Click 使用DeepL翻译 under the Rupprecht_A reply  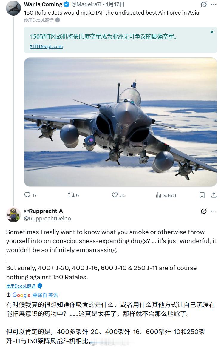(21, 286)
